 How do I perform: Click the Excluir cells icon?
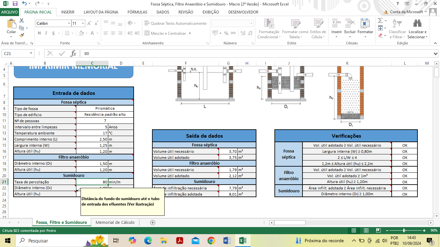[x=350, y=24]
